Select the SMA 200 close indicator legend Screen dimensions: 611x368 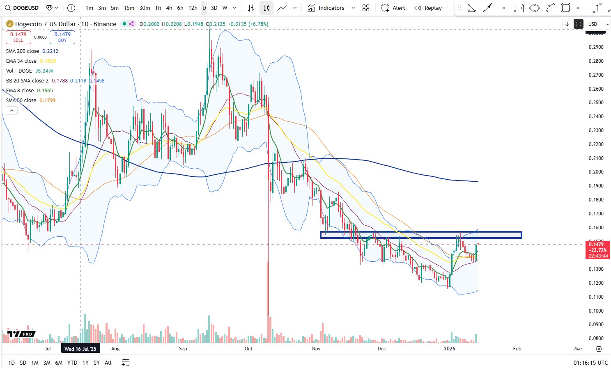tap(23, 51)
